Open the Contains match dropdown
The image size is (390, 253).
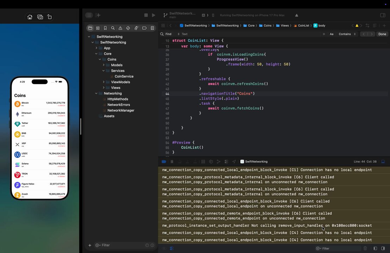pos(347,34)
